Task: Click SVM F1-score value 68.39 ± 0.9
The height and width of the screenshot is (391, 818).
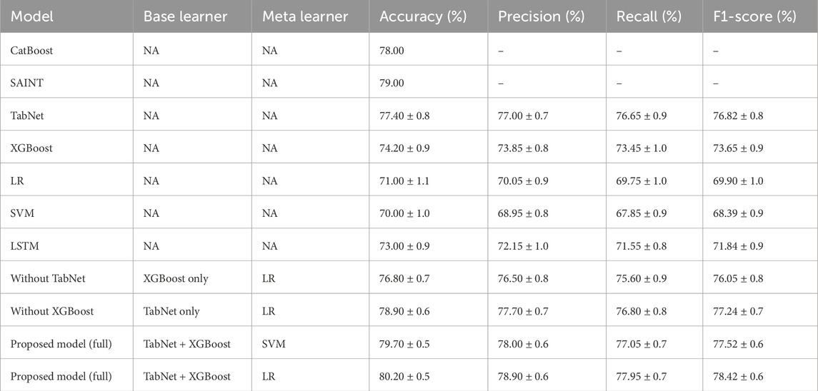Action: (738, 213)
